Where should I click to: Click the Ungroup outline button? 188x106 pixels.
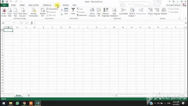(157, 12)
